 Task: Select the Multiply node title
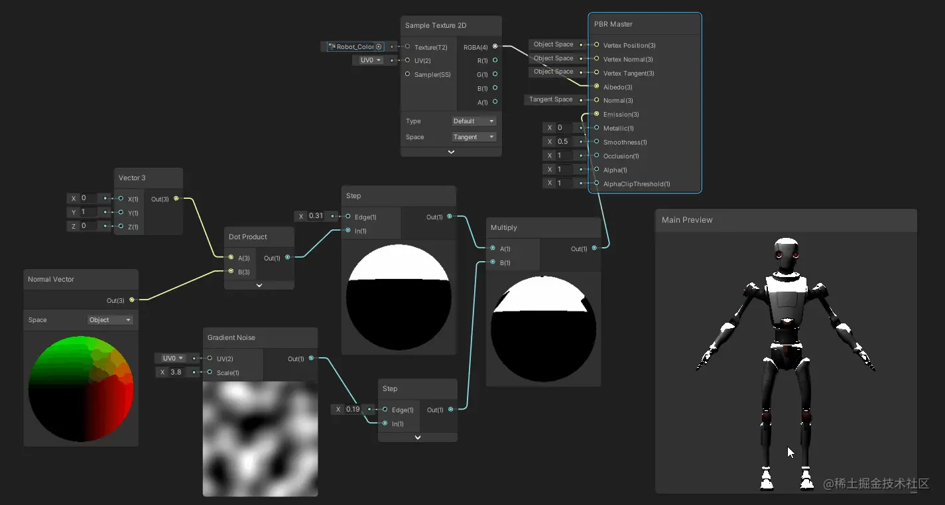[x=504, y=227]
